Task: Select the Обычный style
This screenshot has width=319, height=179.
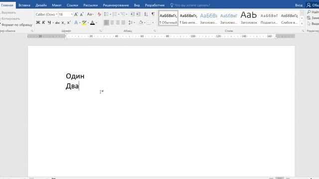Action: [x=168, y=18]
